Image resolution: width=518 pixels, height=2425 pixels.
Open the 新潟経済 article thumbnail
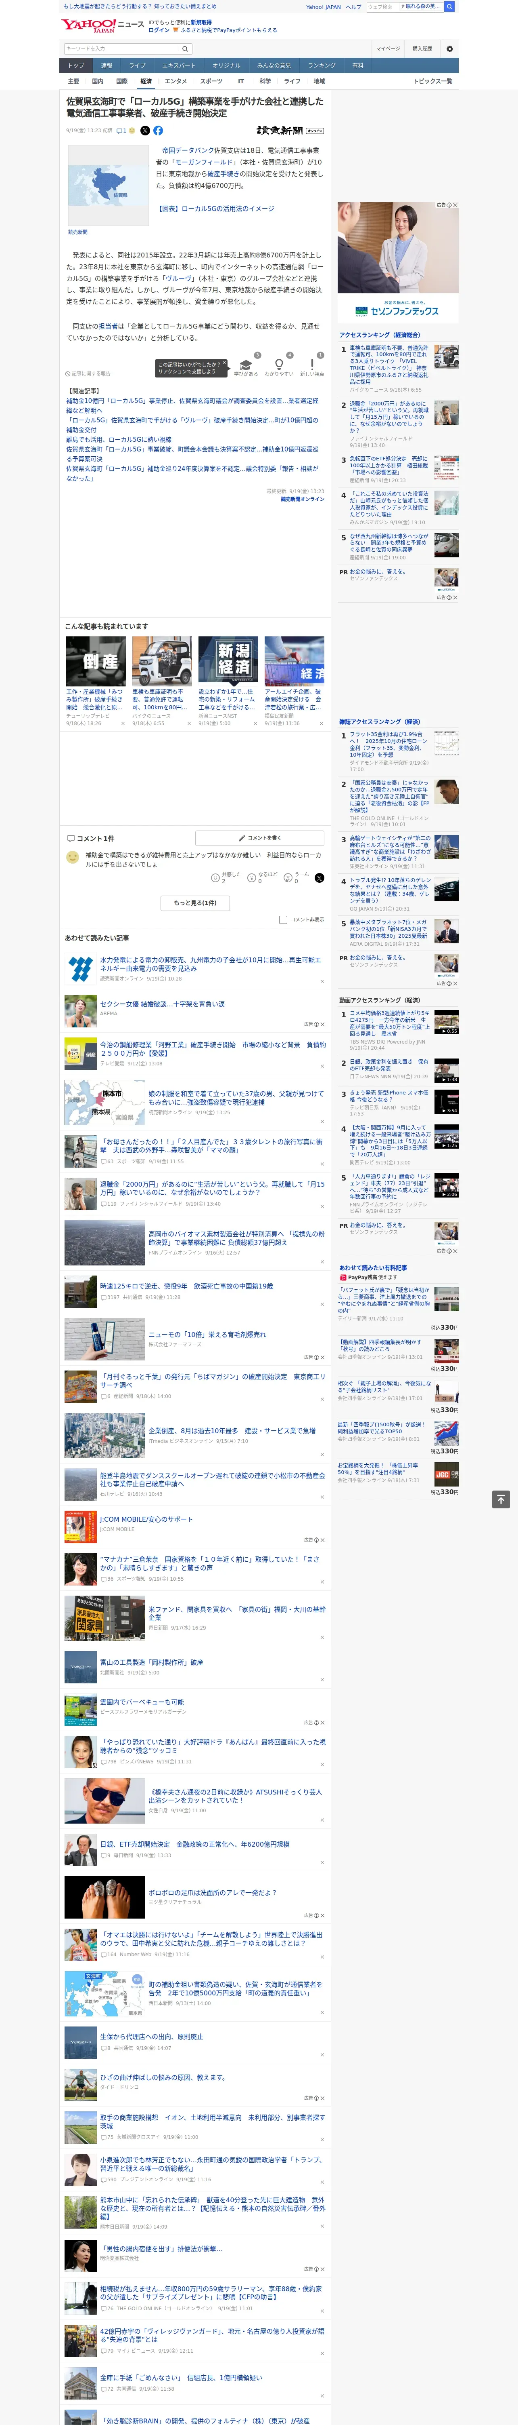click(228, 661)
